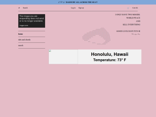The height and width of the screenshot is (117, 156).
Task: Click the GOOD LUCK HAVE FUN text
Action: tap(128, 31)
